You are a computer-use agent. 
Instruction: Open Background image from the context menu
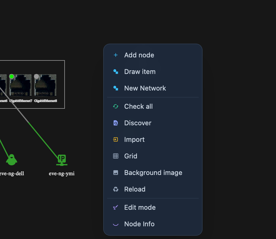coord(153,172)
